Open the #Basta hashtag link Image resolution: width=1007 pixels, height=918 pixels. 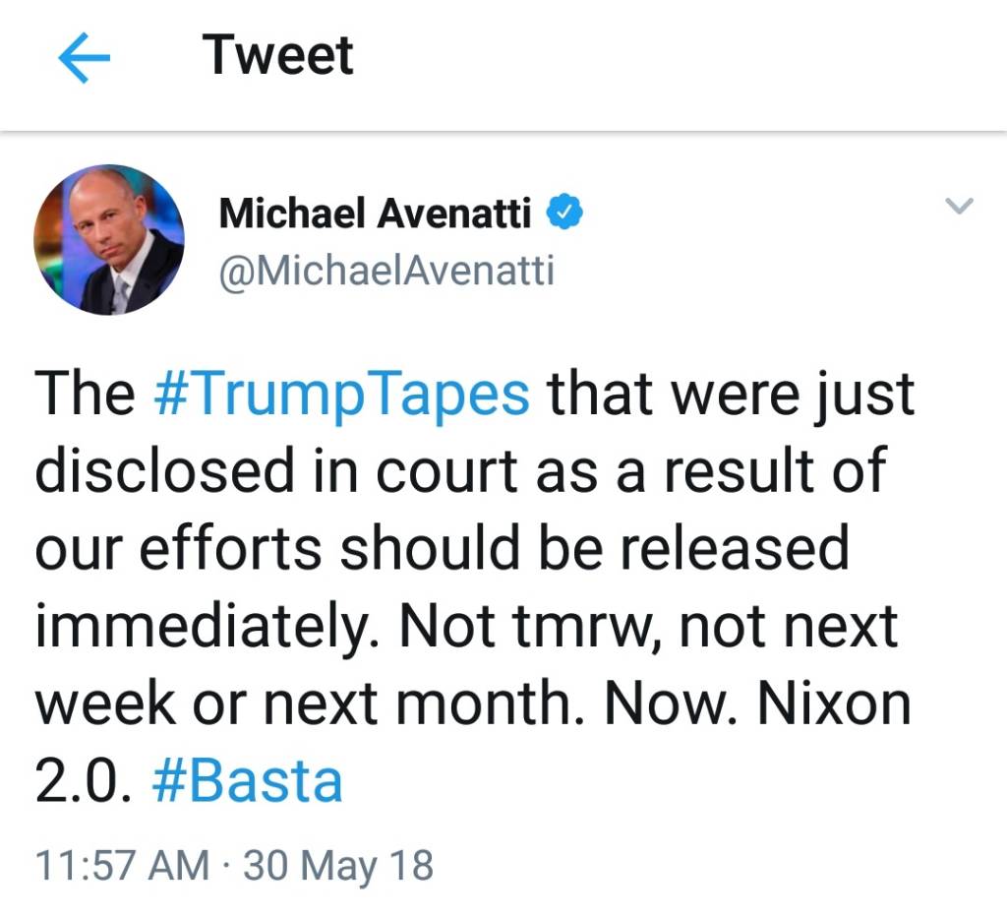click(x=247, y=781)
